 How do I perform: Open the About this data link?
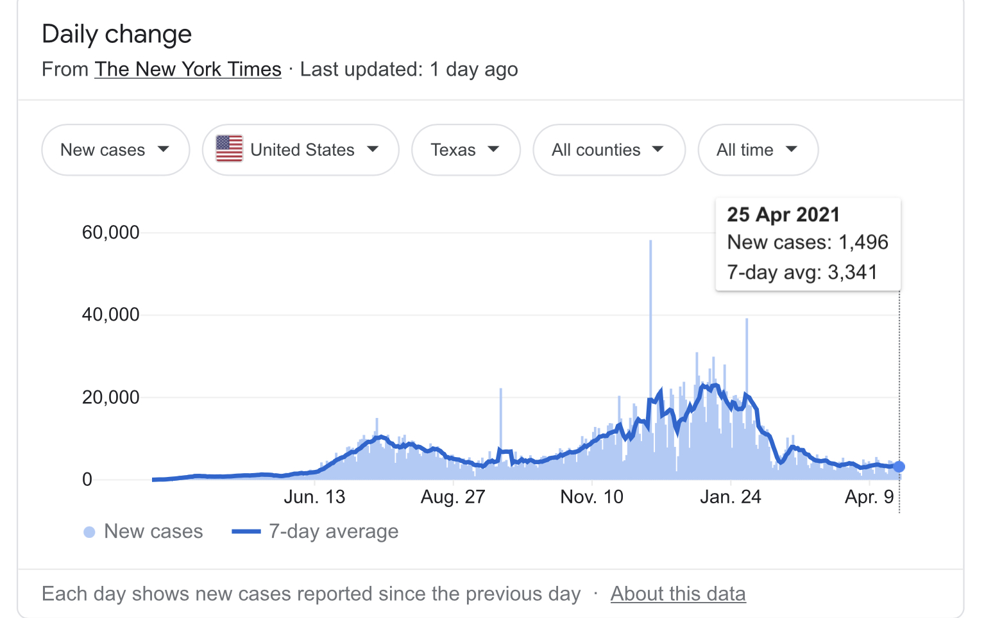point(678,594)
